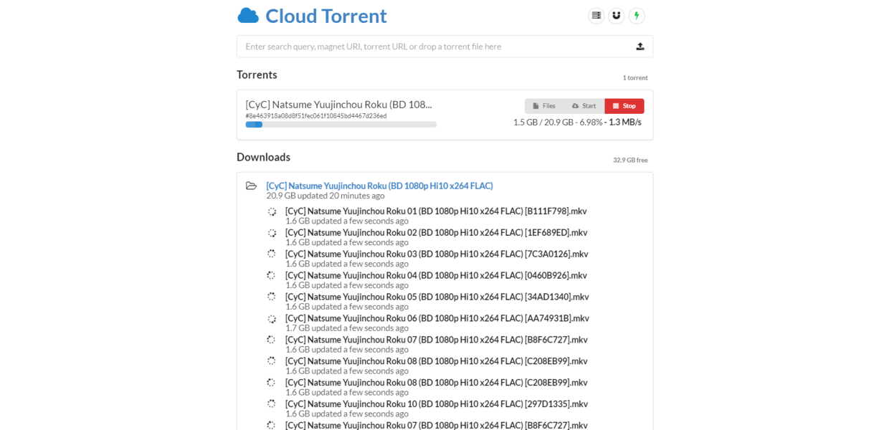Select the Roku 04 [0460B926].mkv file
The width and height of the screenshot is (889, 430).
tap(436, 275)
